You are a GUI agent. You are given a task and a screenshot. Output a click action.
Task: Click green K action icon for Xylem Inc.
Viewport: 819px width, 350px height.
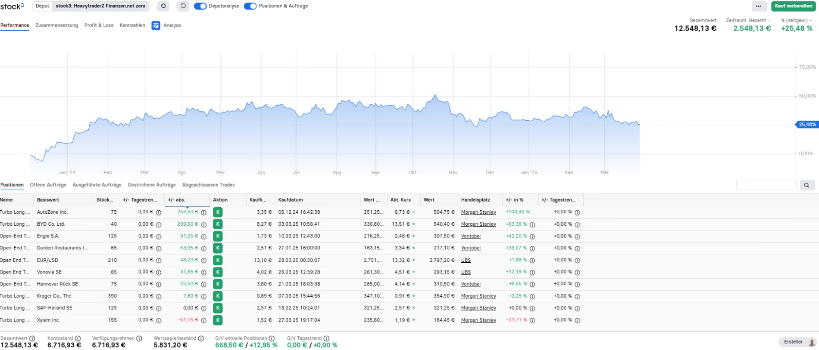point(218,320)
